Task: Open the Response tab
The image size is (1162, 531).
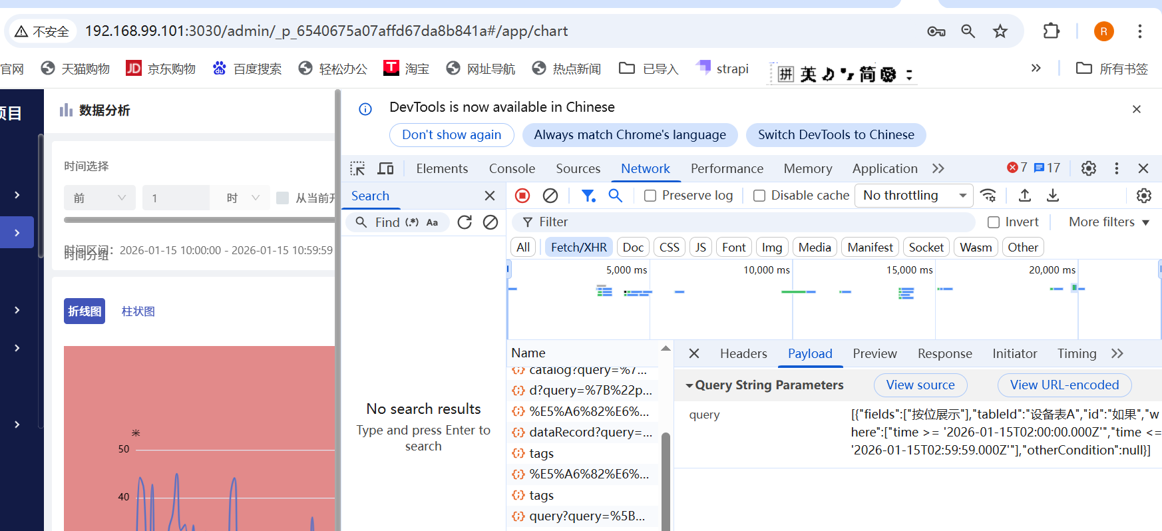Action: coord(944,353)
